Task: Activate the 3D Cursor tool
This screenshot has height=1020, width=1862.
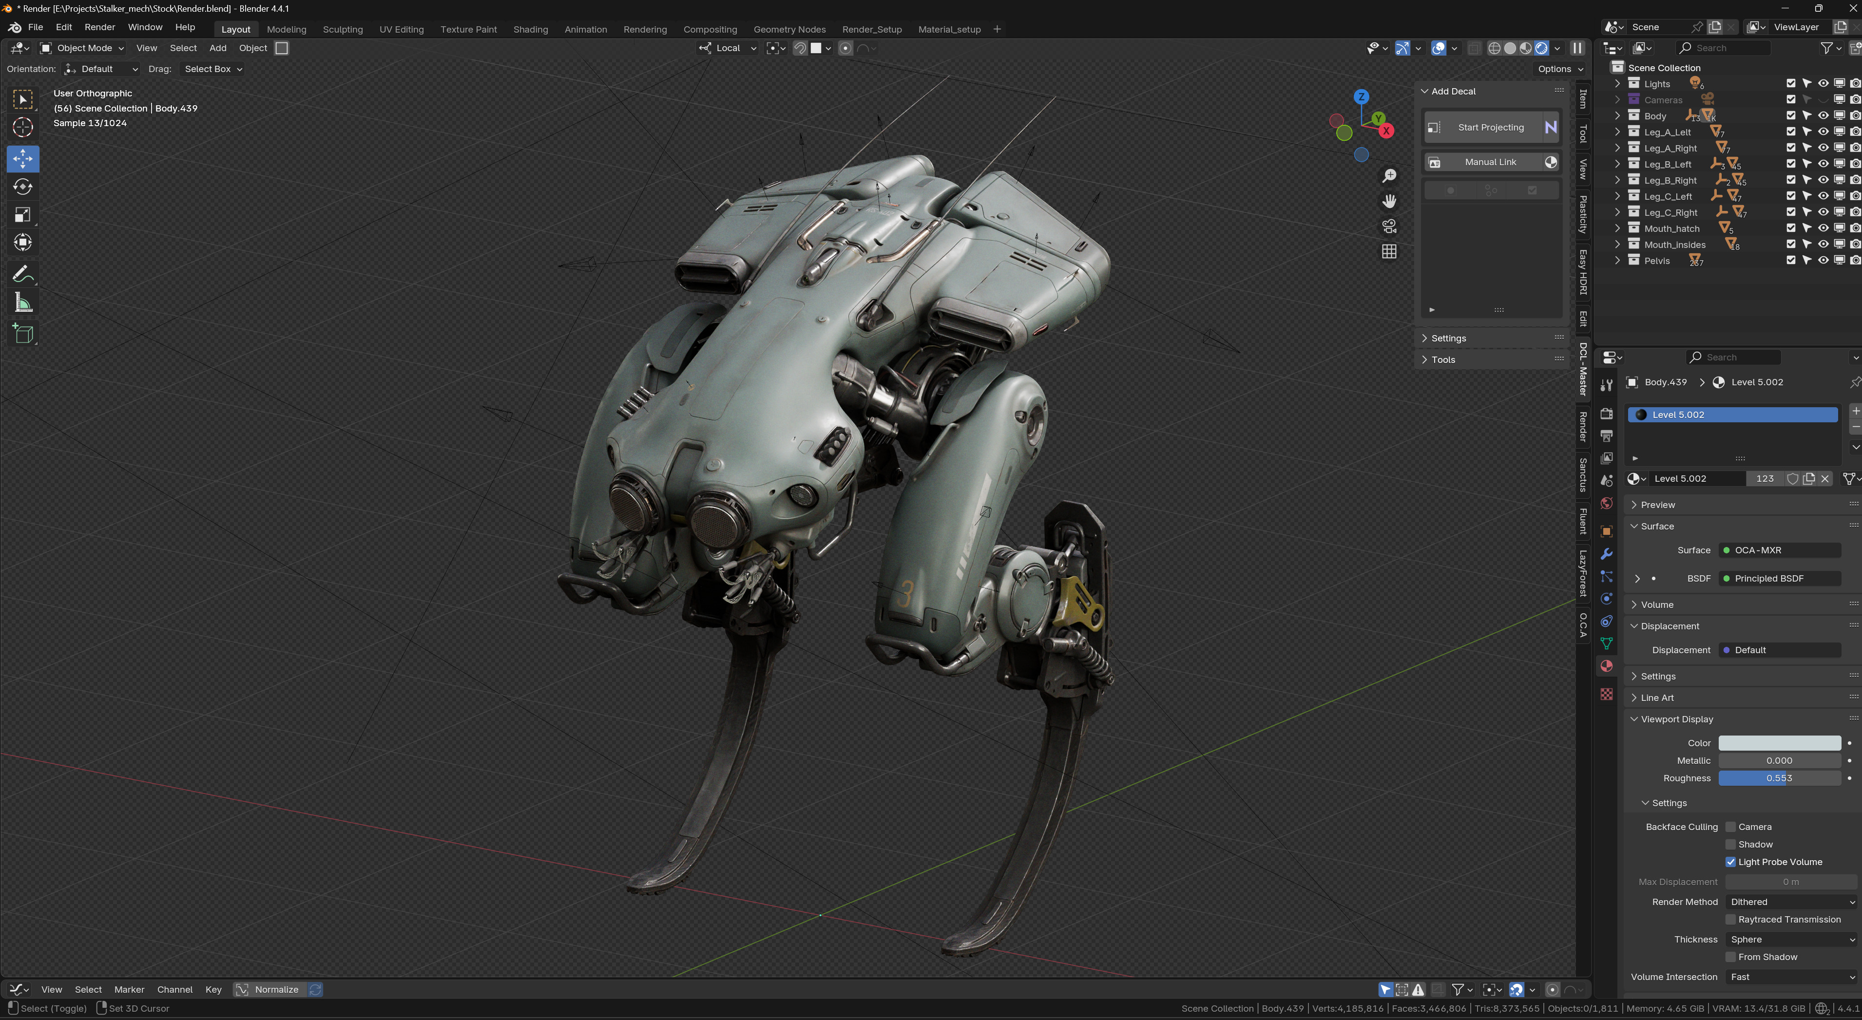Action: coord(23,128)
